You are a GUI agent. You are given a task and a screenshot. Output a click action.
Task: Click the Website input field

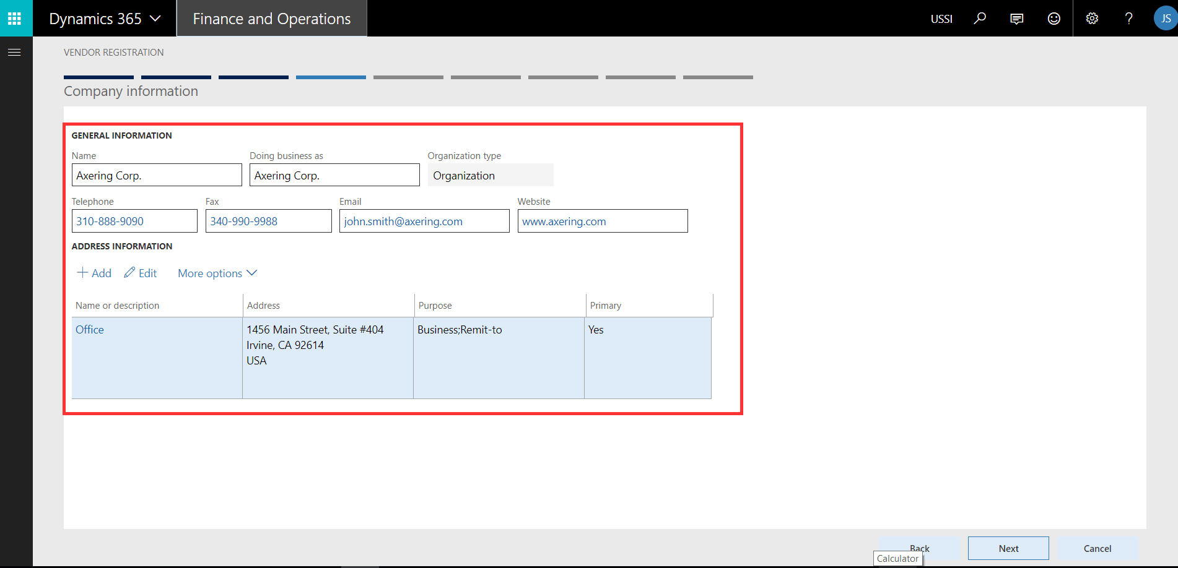pos(602,222)
